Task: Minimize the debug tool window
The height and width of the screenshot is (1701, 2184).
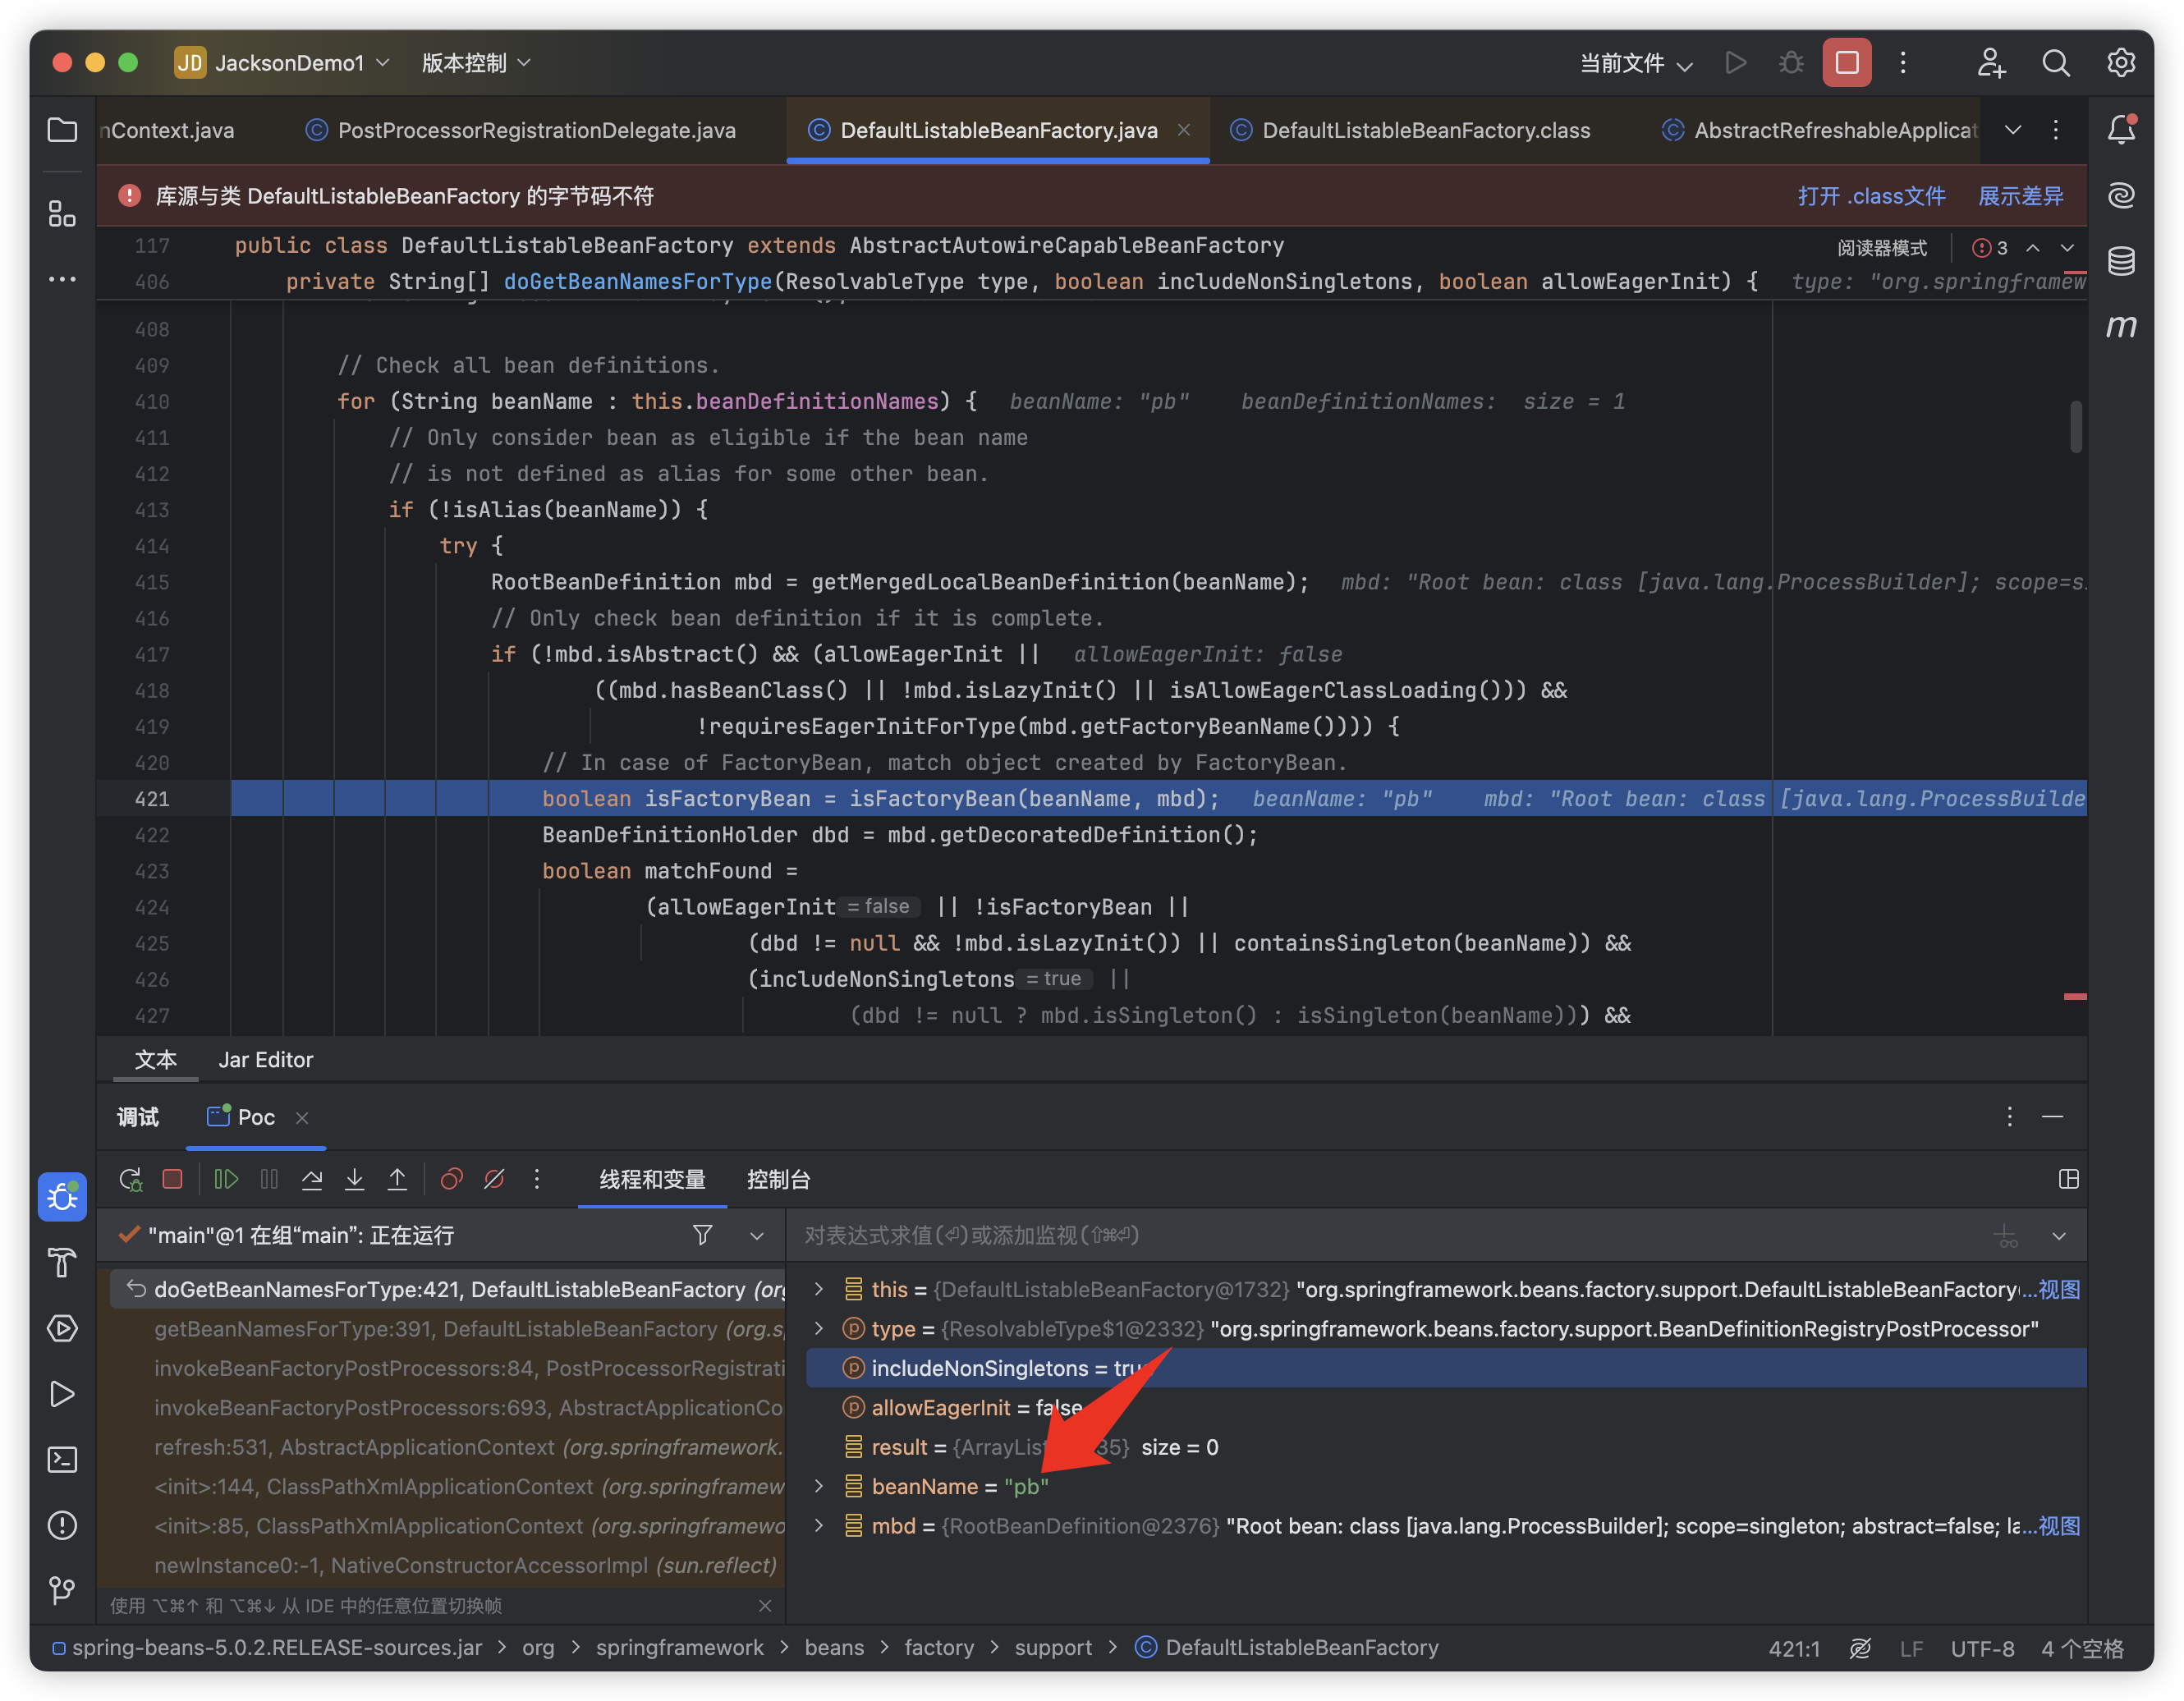Action: coord(2052,1117)
